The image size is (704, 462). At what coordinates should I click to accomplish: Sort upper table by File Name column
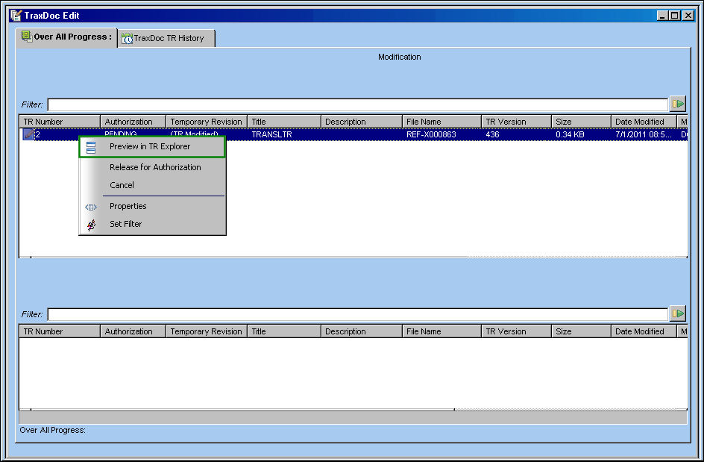(x=441, y=122)
